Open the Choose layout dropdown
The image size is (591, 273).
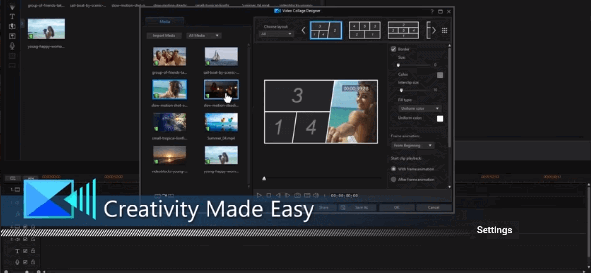(x=277, y=34)
